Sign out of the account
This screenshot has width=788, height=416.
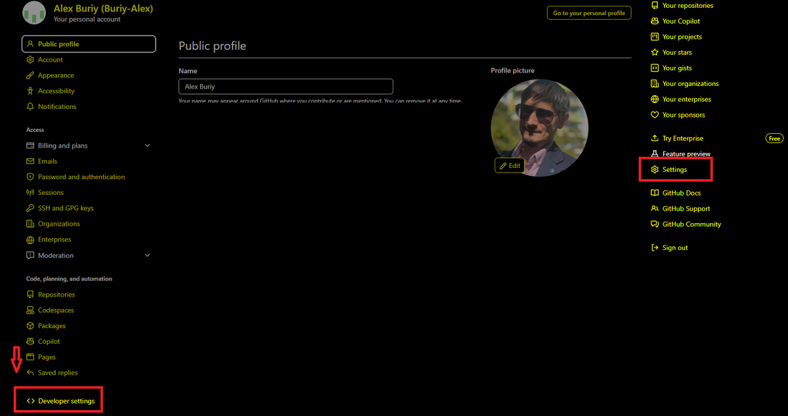675,248
